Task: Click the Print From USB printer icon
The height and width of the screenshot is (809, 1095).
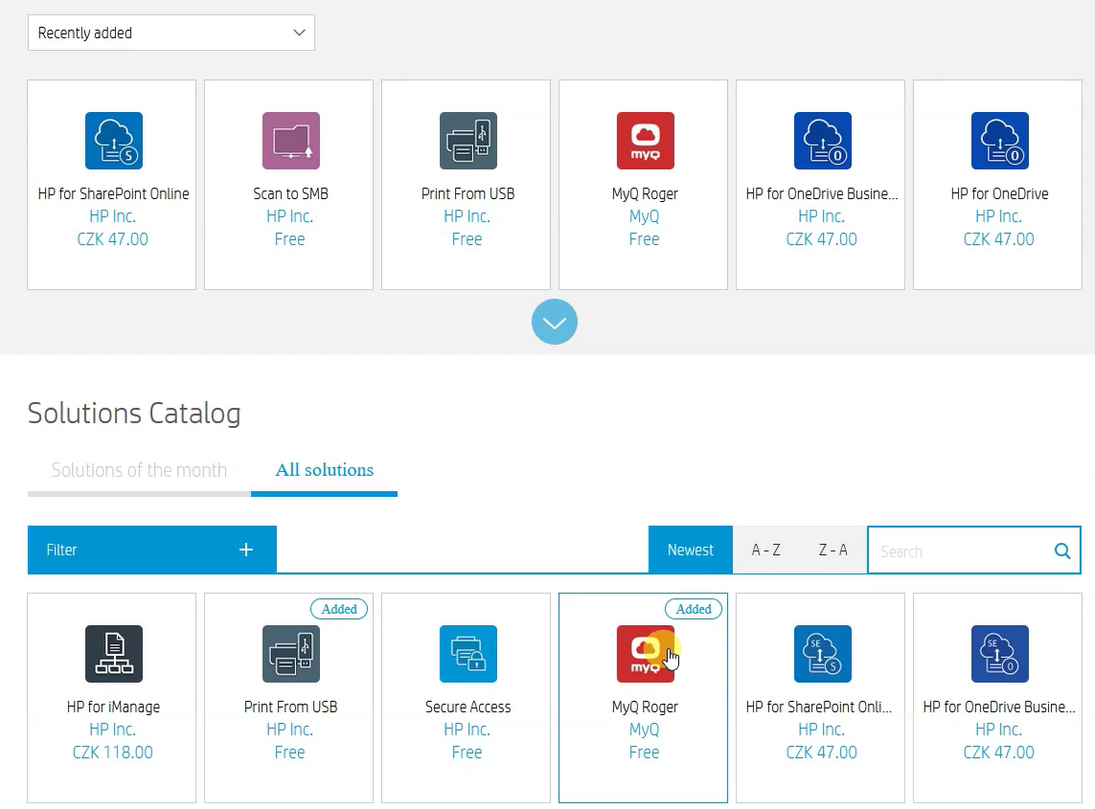Action: click(x=466, y=140)
